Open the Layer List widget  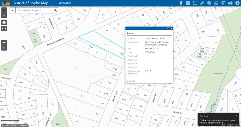181,3
